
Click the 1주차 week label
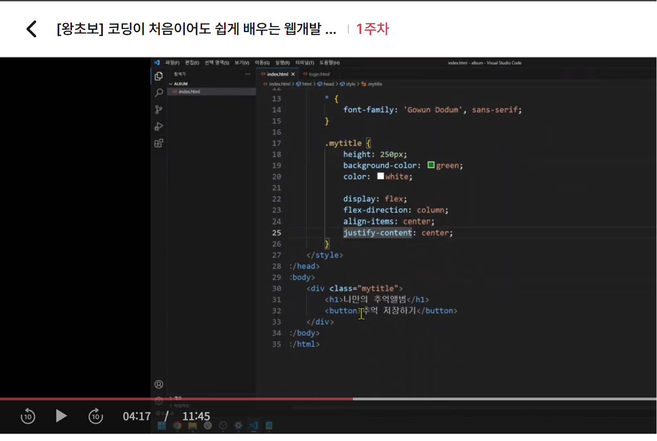pyautogui.click(x=372, y=29)
